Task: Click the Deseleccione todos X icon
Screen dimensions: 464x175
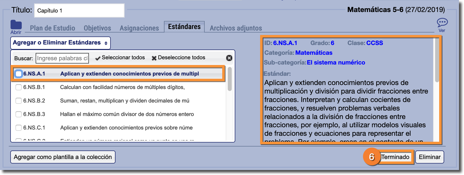Action: tap(154, 58)
